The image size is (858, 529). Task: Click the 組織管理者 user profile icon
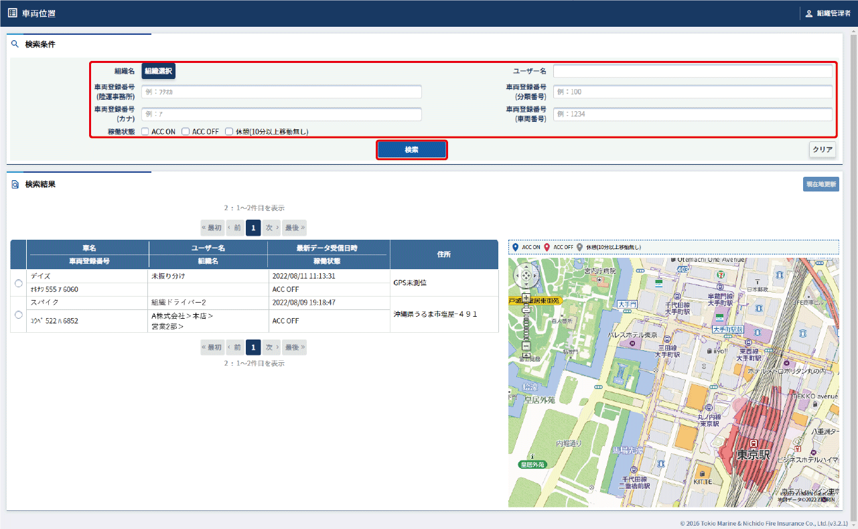(808, 13)
